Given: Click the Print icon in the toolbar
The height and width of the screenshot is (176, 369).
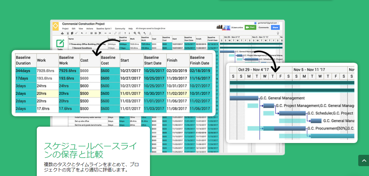Looking at the screenshot, I should tap(63, 33).
